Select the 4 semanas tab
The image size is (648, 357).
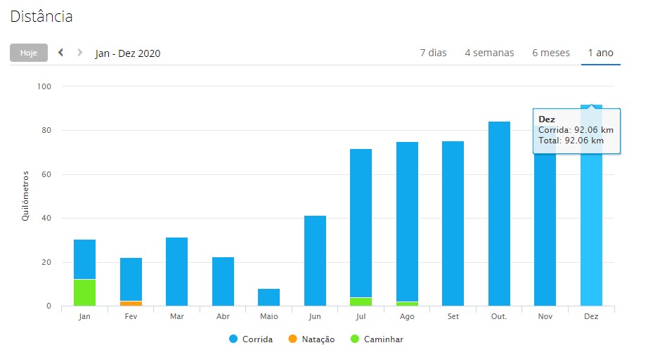[x=489, y=53]
